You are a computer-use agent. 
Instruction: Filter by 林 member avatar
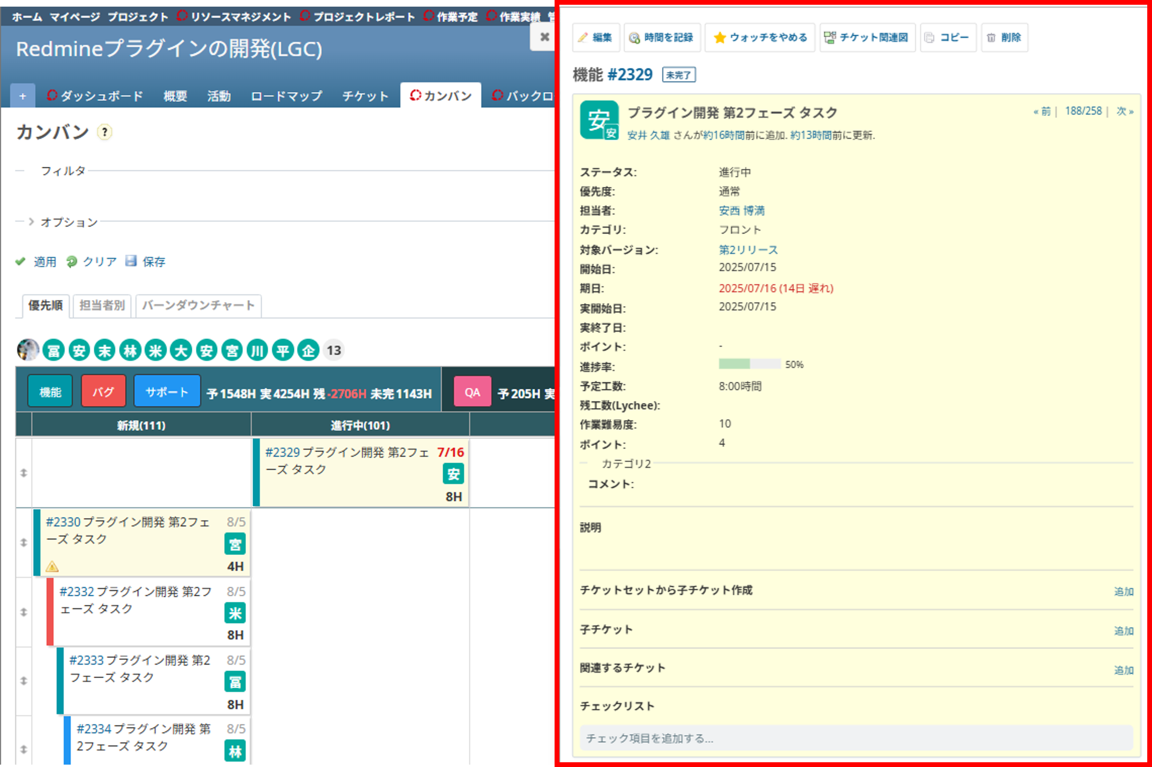[130, 350]
